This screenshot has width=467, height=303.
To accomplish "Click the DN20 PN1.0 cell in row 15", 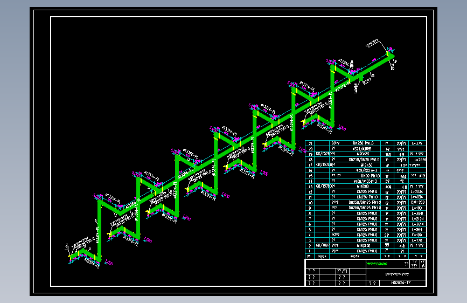I will coord(371,176).
